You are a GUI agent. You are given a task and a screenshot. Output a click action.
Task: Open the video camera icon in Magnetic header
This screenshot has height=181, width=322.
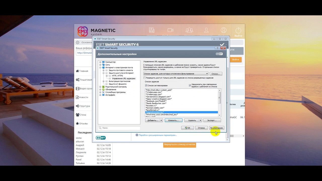[x=170, y=30]
